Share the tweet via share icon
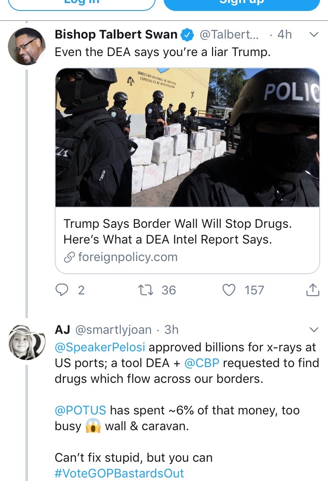The height and width of the screenshot is (481, 328). pos(312,290)
